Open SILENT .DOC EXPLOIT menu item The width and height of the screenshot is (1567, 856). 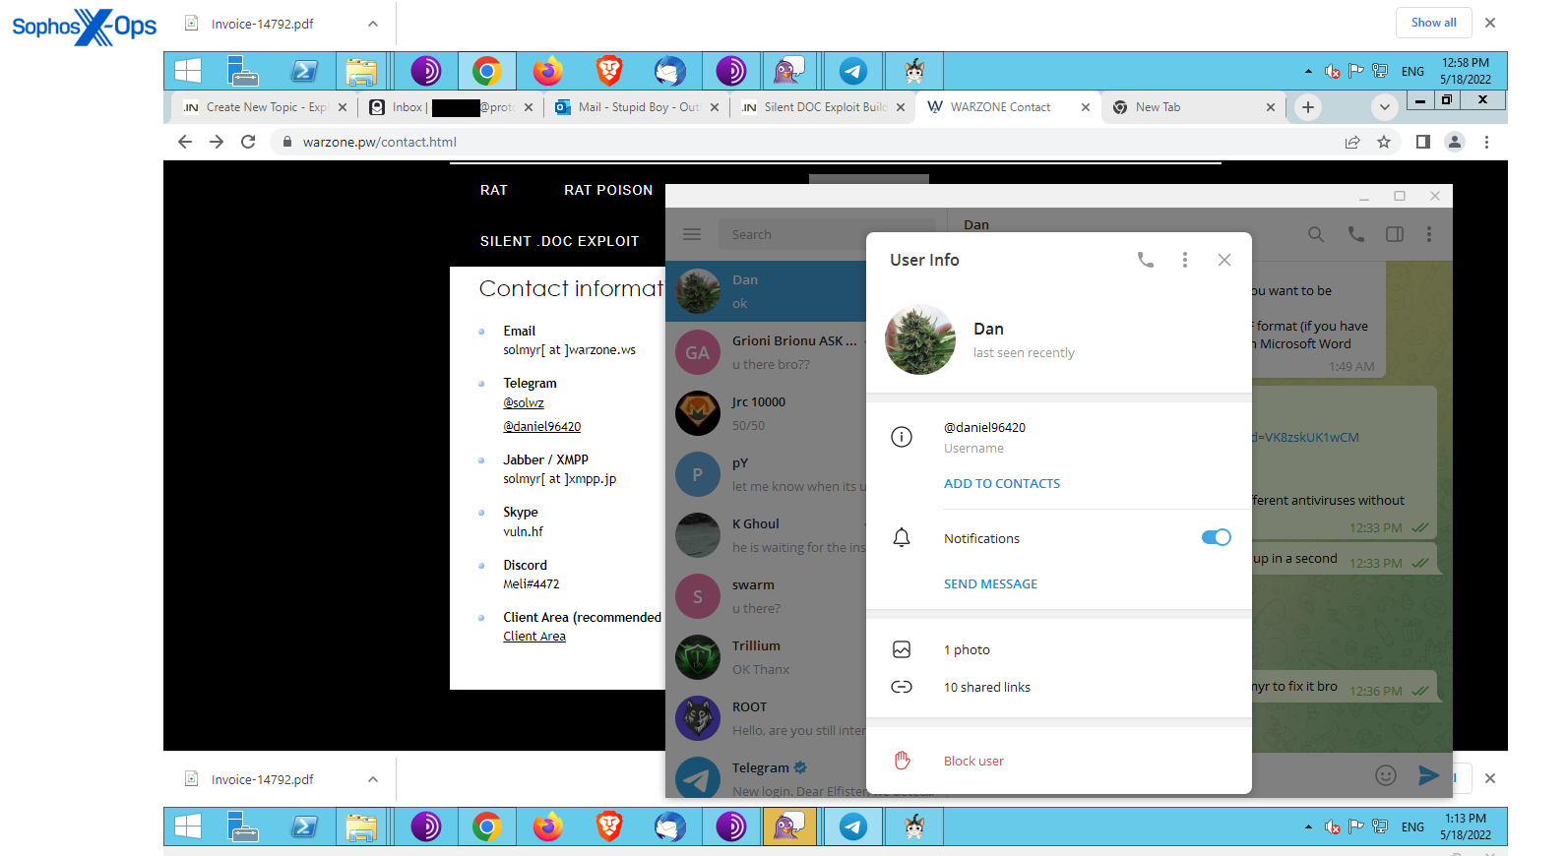click(x=559, y=241)
